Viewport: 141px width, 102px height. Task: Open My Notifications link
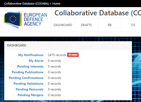(31, 55)
